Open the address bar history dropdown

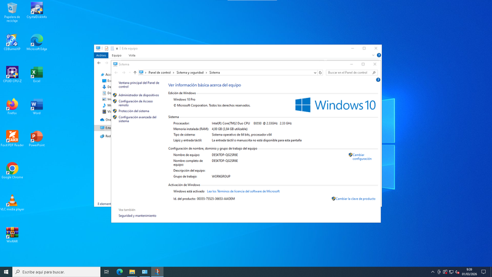315,73
